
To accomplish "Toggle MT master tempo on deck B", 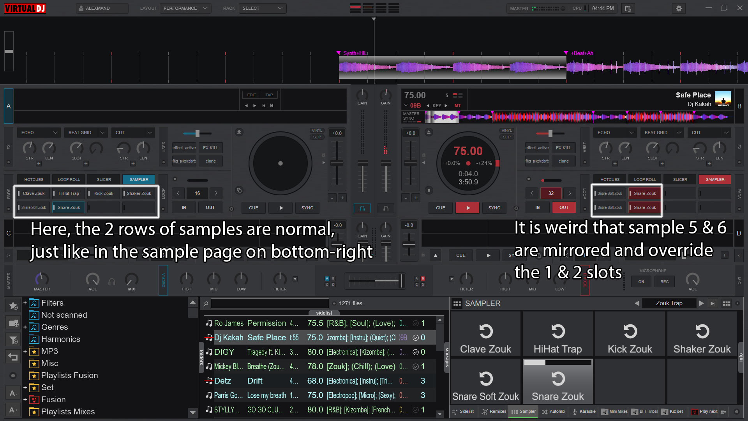I will pyautogui.click(x=457, y=106).
